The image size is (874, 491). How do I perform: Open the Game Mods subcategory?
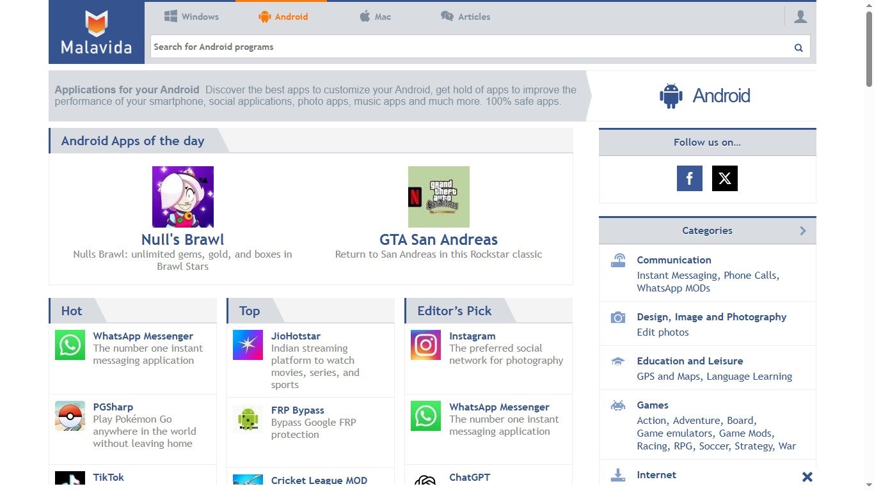[745, 433]
